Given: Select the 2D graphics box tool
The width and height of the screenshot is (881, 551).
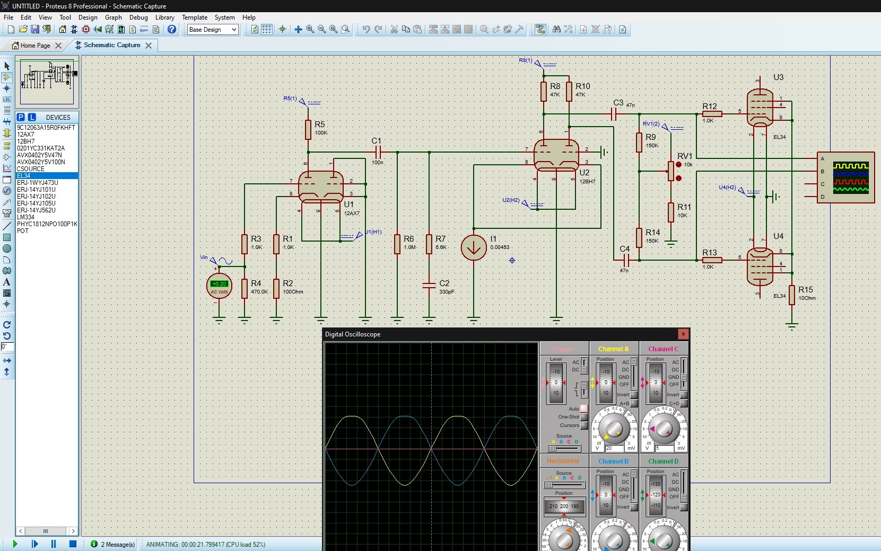Looking at the screenshot, I should pyautogui.click(x=7, y=237).
